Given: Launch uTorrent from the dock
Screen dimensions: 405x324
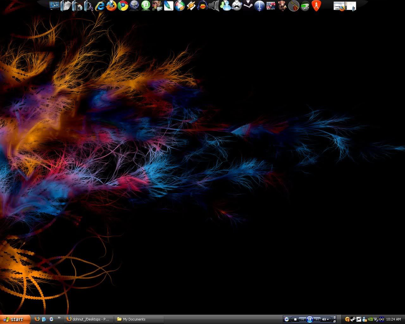Looking at the screenshot, I should 146,5.
